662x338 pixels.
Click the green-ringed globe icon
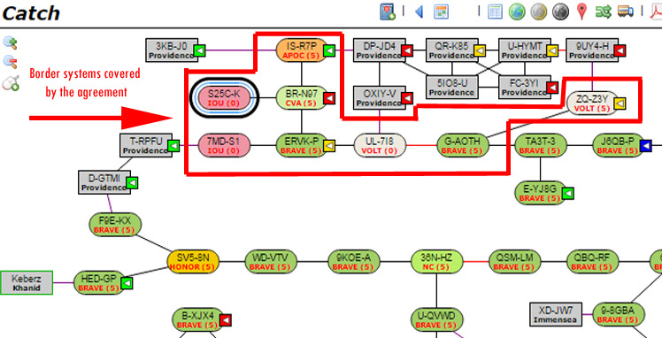(517, 12)
